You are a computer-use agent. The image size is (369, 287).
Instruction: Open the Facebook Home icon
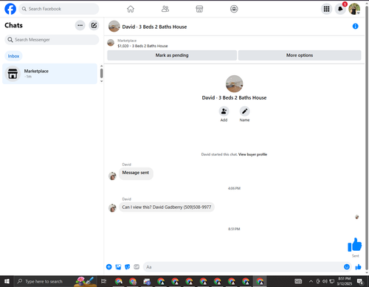coord(131,9)
